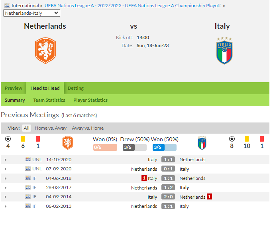Click the small Italy crest in stats row
Screen dimensions: 271x225
(202, 143)
